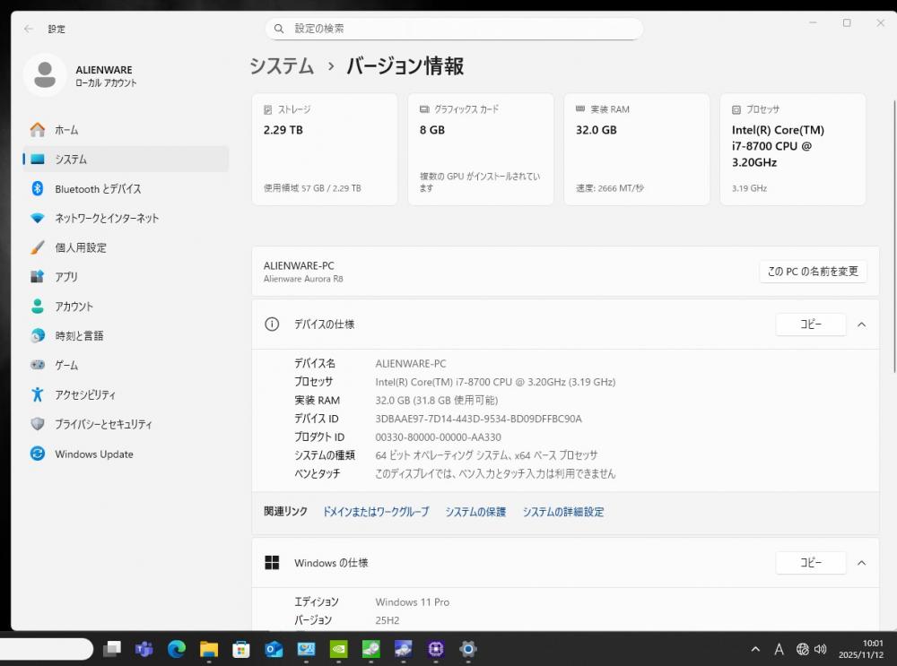This screenshot has height=666, width=897.
Task: Select ゲーム menu item in sidebar
Action: (x=66, y=366)
